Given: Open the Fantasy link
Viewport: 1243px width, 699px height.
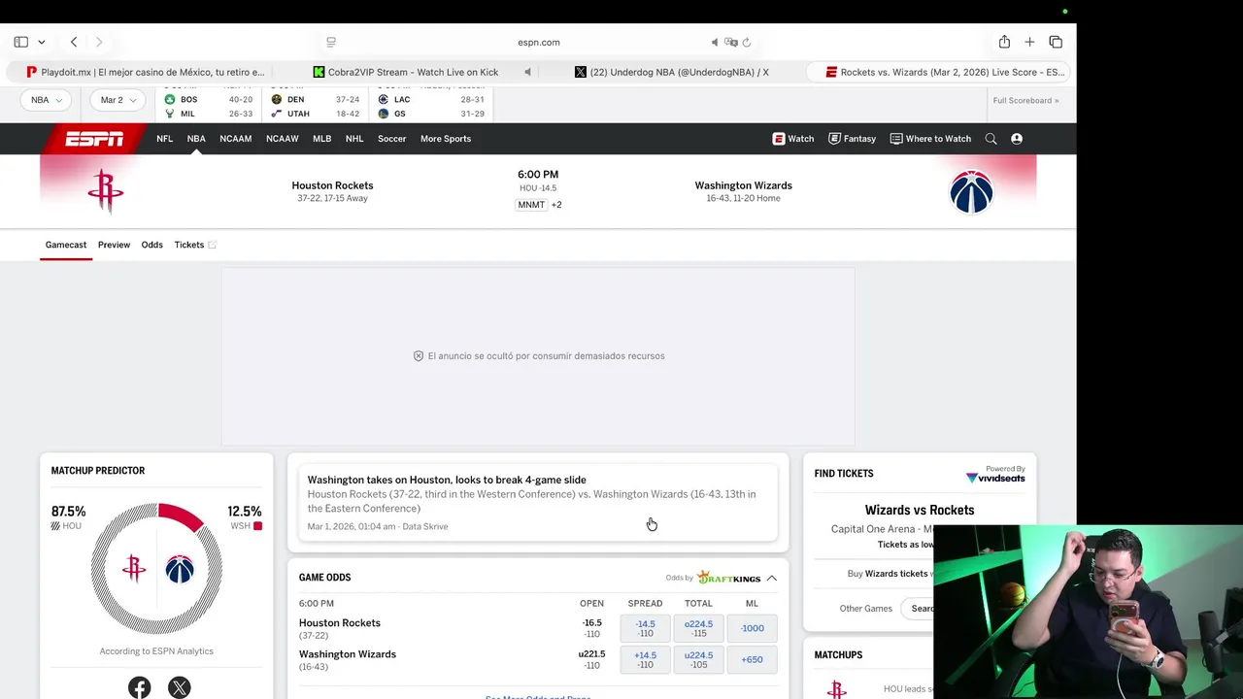Looking at the screenshot, I should click(852, 139).
